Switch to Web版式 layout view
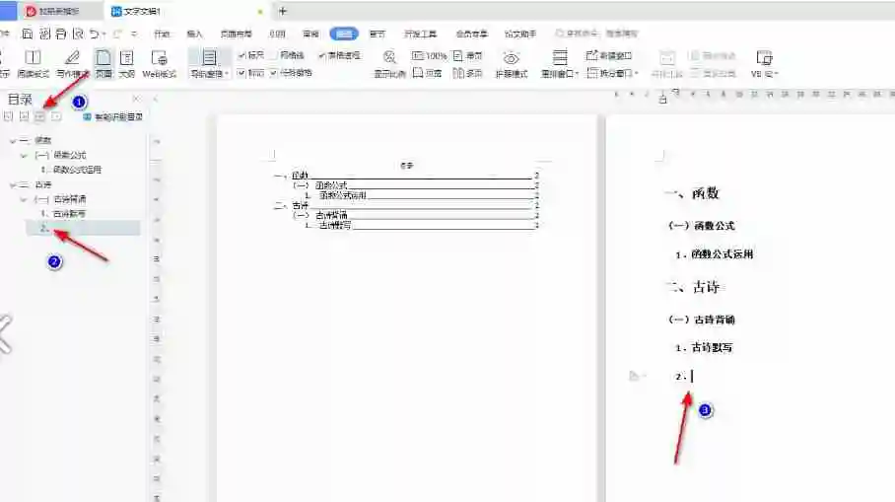Screen dimensions: 895x502 point(159,63)
